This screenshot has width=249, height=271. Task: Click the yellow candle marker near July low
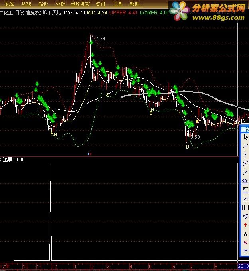click(197, 121)
